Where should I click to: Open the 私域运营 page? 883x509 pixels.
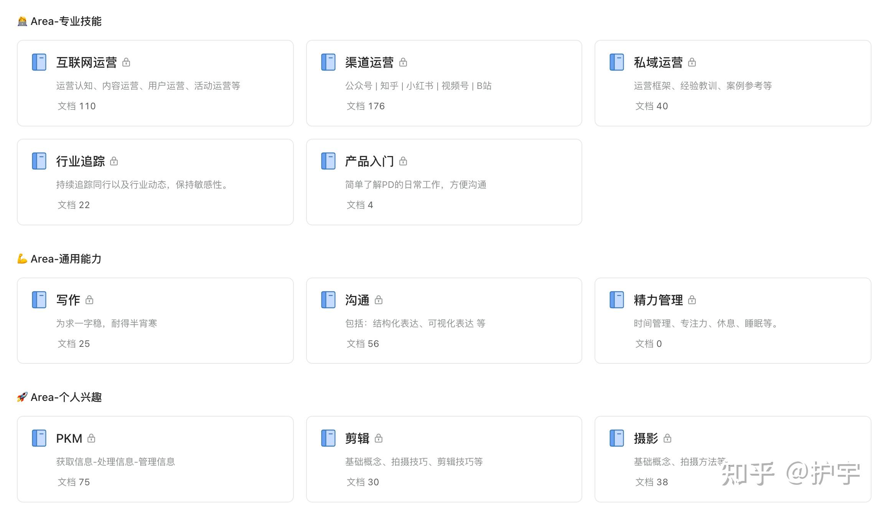pos(658,62)
